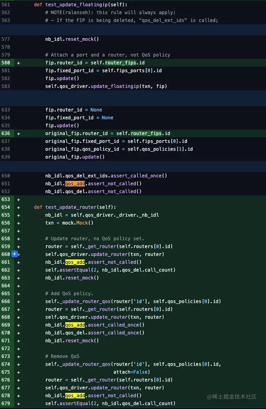Image resolution: width=266 pixels, height=409 pixels.
Task: Click fip.update() on line 582
Action: (62, 78)
